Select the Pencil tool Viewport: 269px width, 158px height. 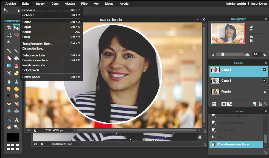[9, 51]
